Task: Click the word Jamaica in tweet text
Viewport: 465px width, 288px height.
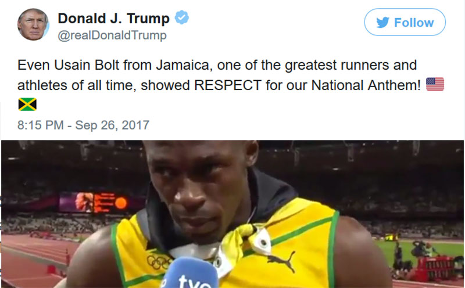Action: pyautogui.click(x=184, y=65)
